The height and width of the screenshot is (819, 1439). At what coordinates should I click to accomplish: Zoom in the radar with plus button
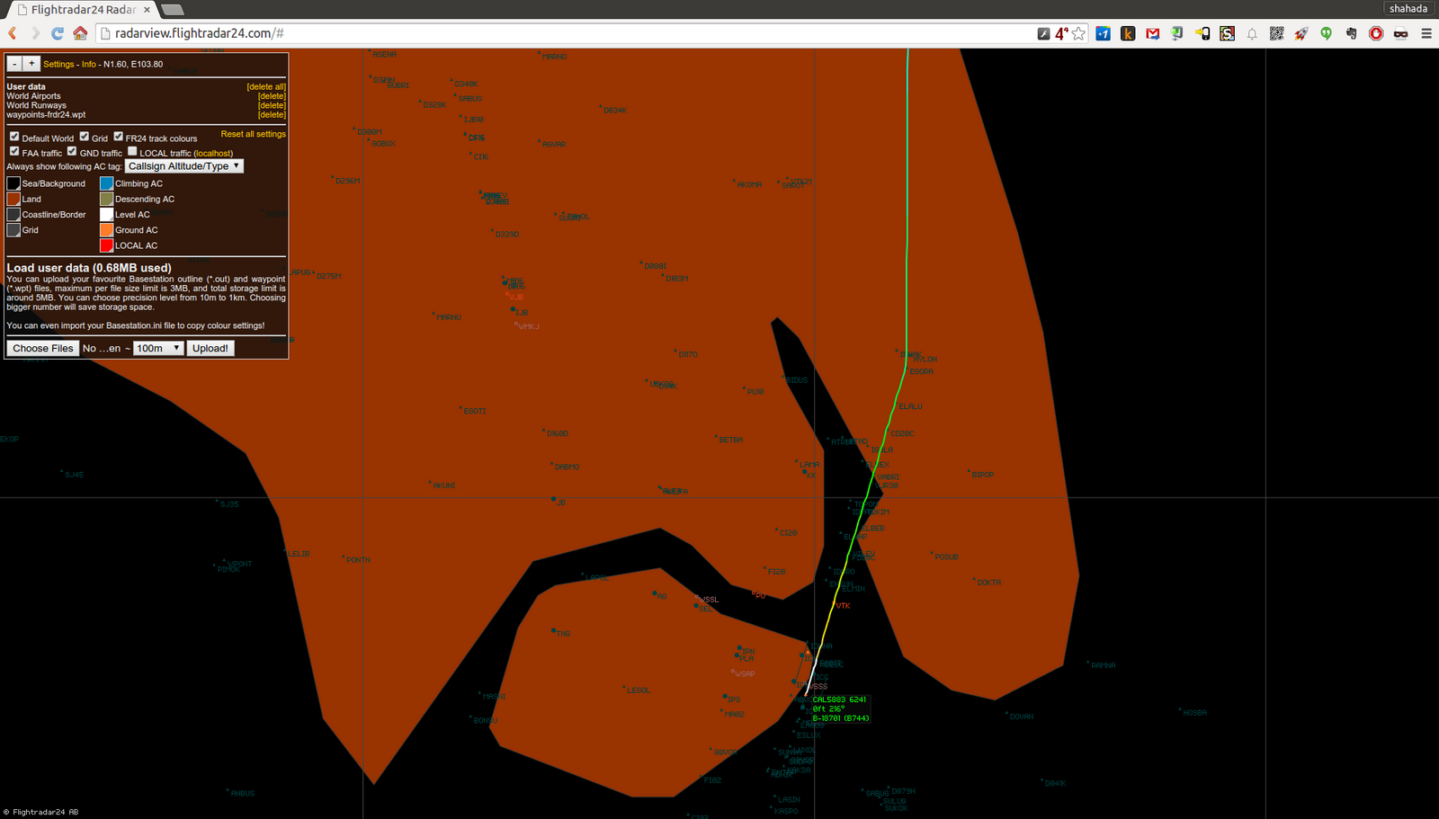pyautogui.click(x=31, y=64)
